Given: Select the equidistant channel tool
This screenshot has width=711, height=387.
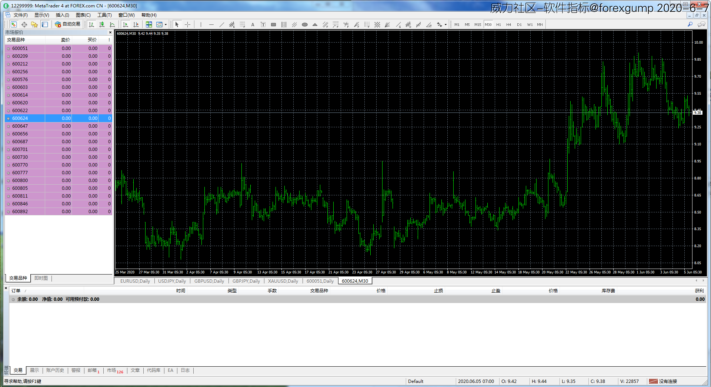Looking at the screenshot, I should click(232, 24).
